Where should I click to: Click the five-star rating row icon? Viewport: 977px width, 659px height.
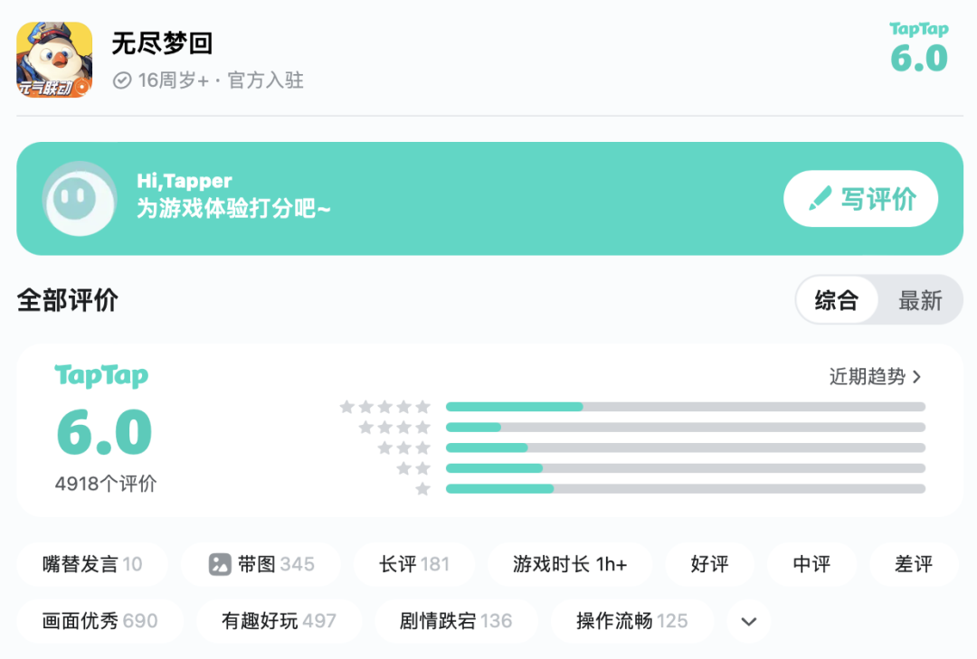385,408
